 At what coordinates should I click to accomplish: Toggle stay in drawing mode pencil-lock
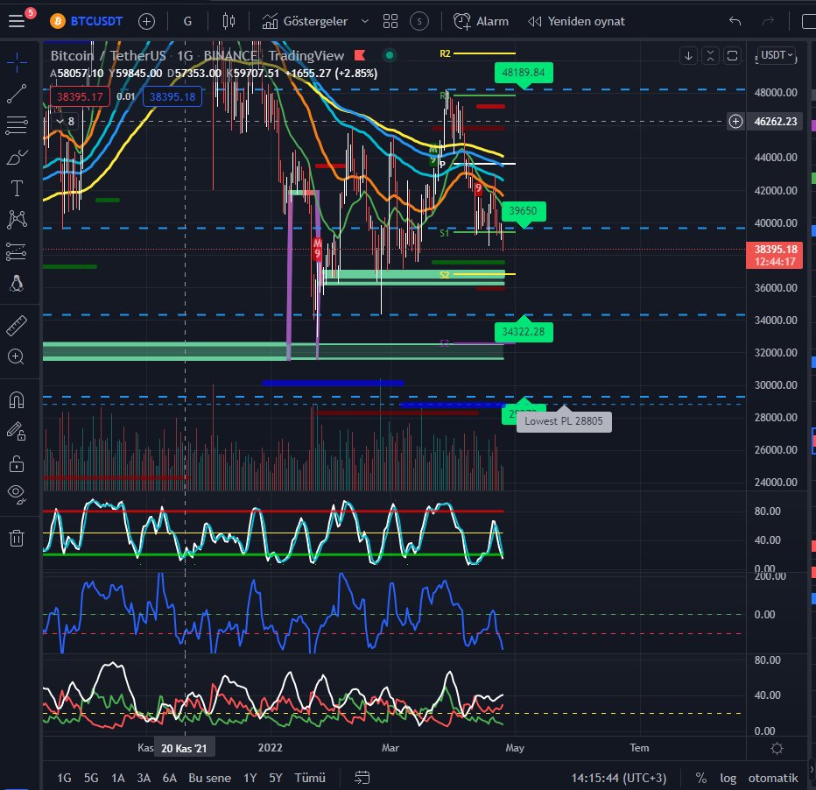(x=17, y=432)
